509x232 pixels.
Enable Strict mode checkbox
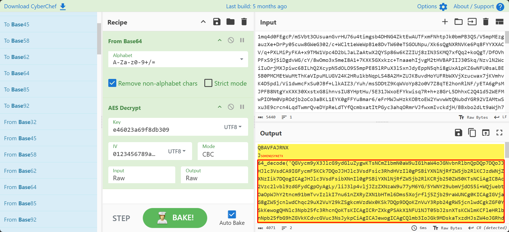coord(208,83)
